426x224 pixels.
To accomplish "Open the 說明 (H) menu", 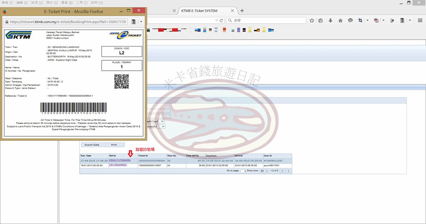I will click(97, 3).
